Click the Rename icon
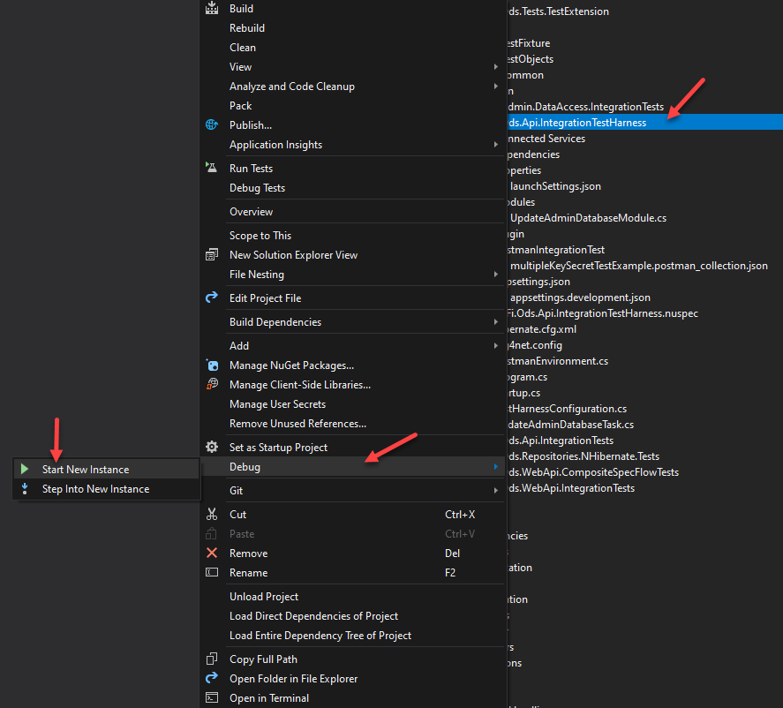The height and width of the screenshot is (708, 783). [212, 572]
